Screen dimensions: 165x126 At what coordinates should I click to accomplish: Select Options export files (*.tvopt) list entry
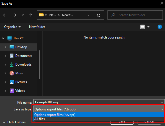pyautogui.click(x=99, y=115)
